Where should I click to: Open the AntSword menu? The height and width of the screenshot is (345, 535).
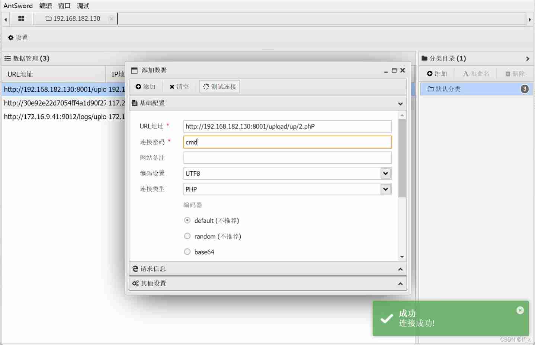pyautogui.click(x=18, y=6)
